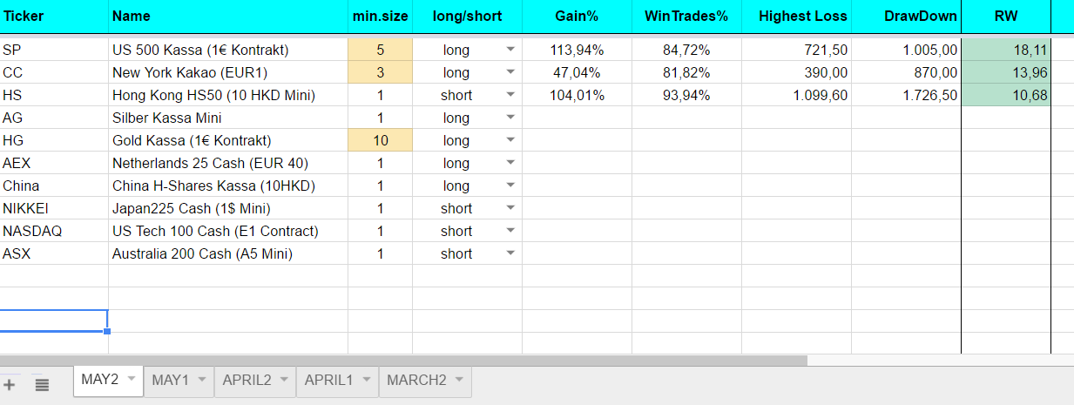Open the all sheets list icon
This screenshot has width=1074, height=405.
42,384
